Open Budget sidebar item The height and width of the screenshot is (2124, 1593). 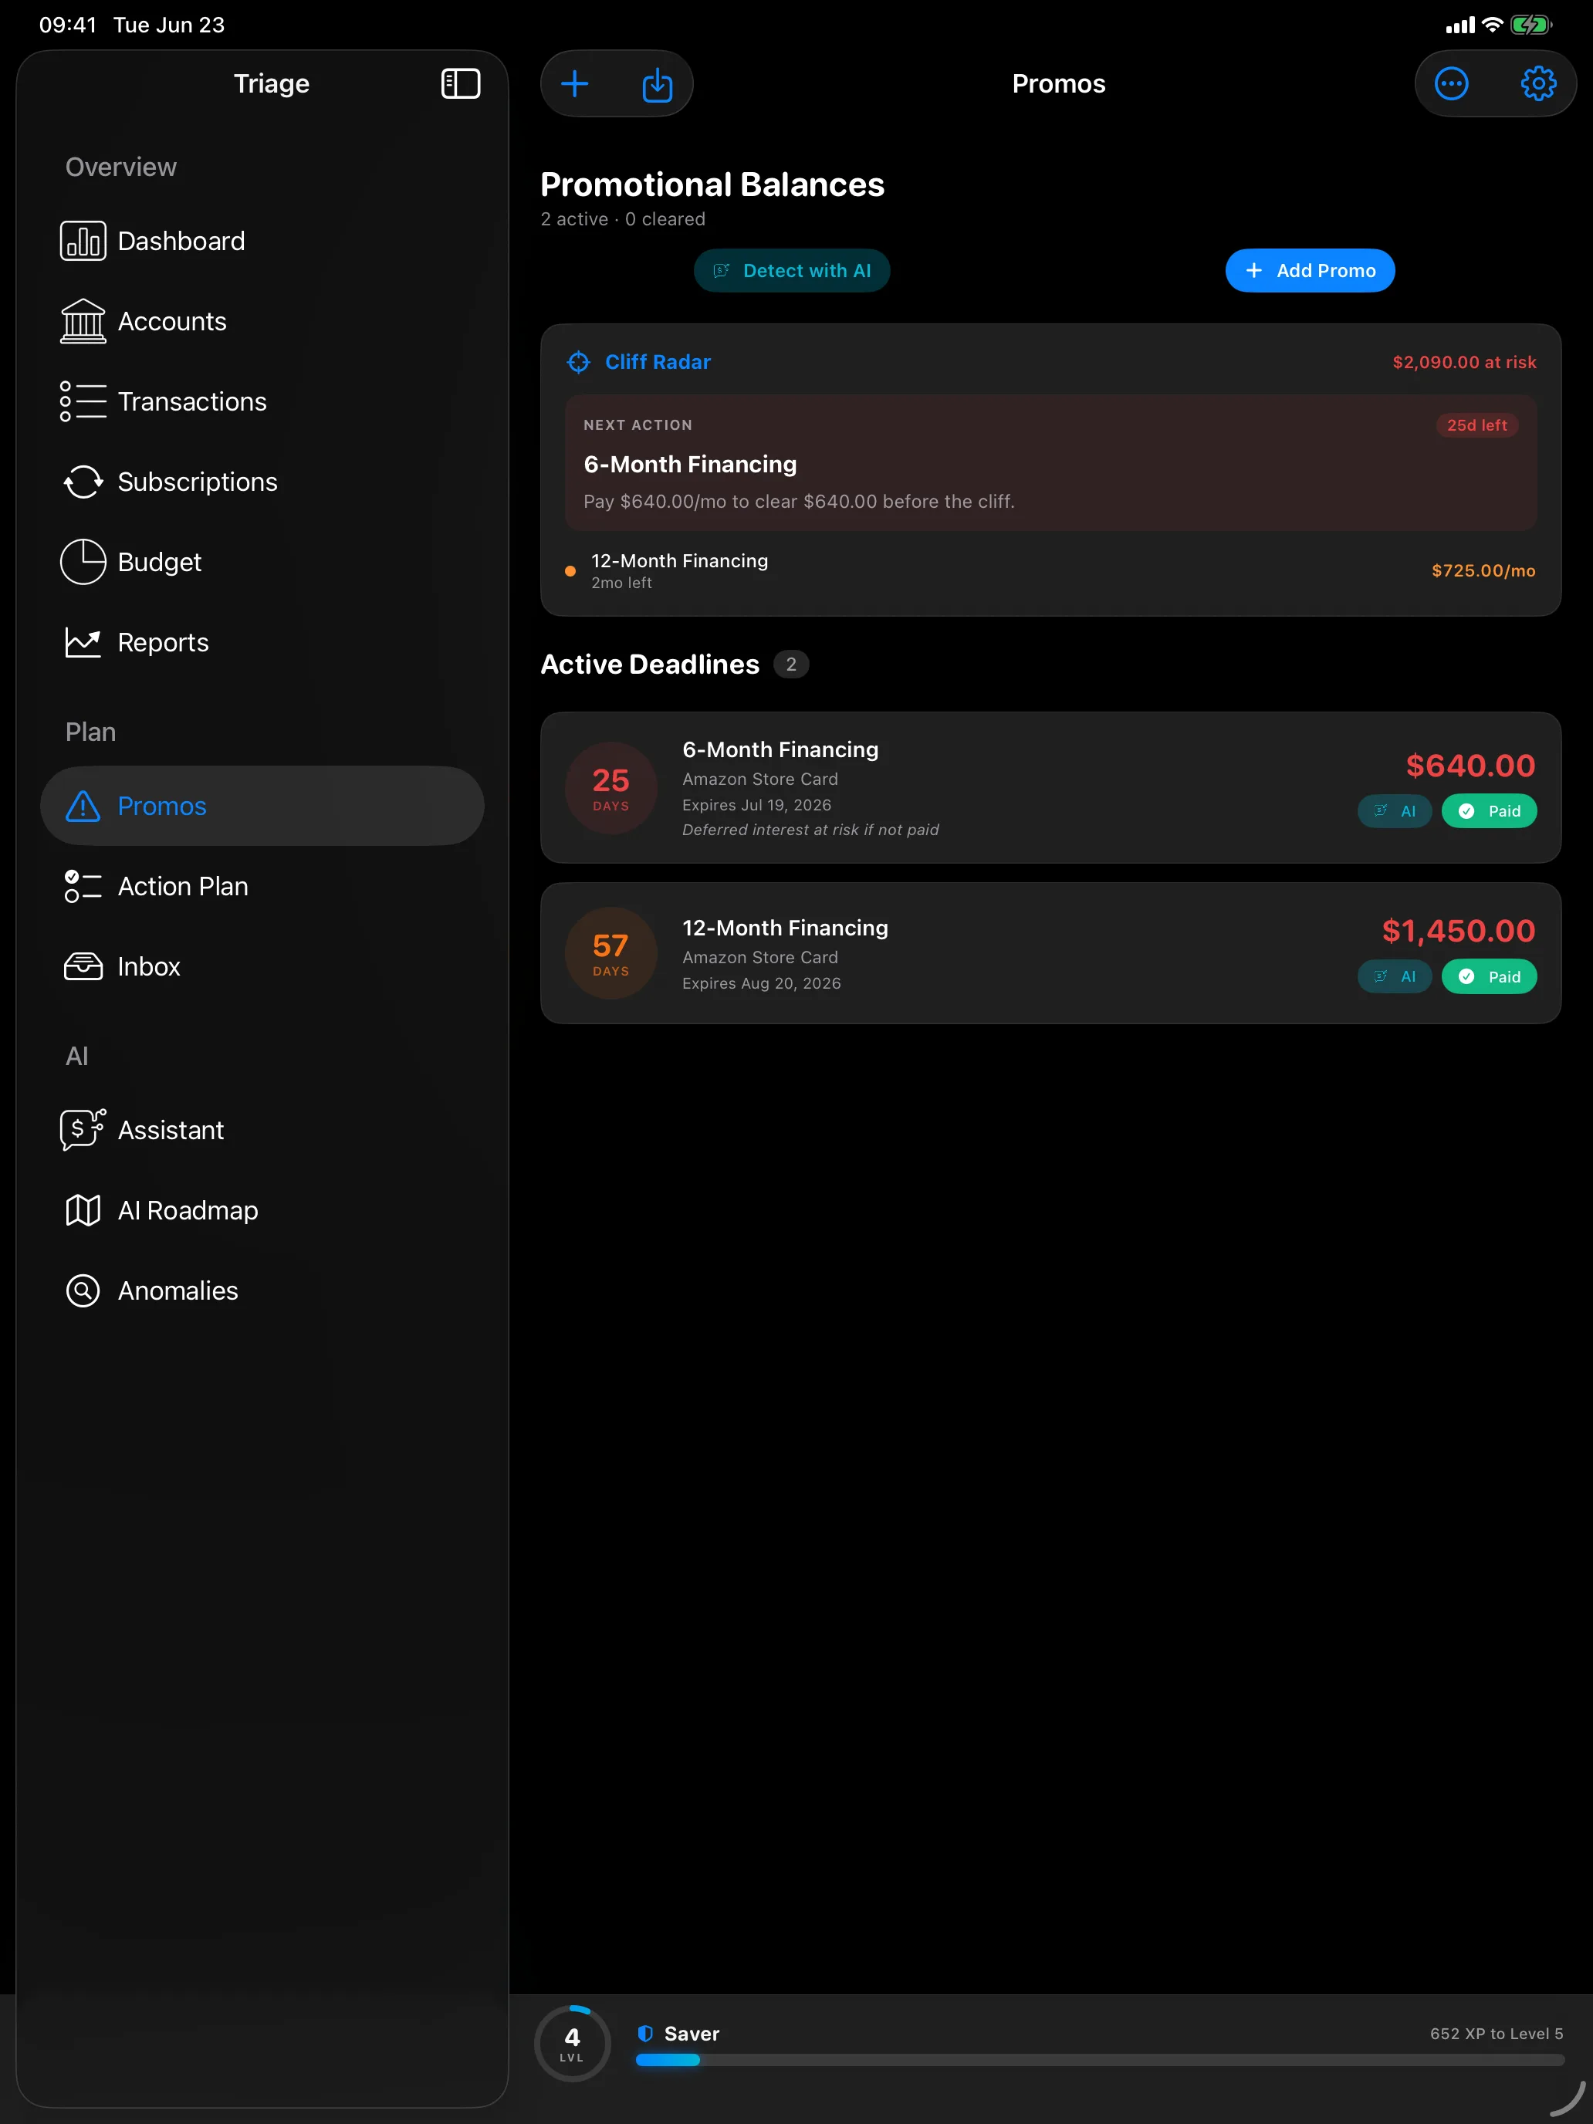click(x=262, y=562)
